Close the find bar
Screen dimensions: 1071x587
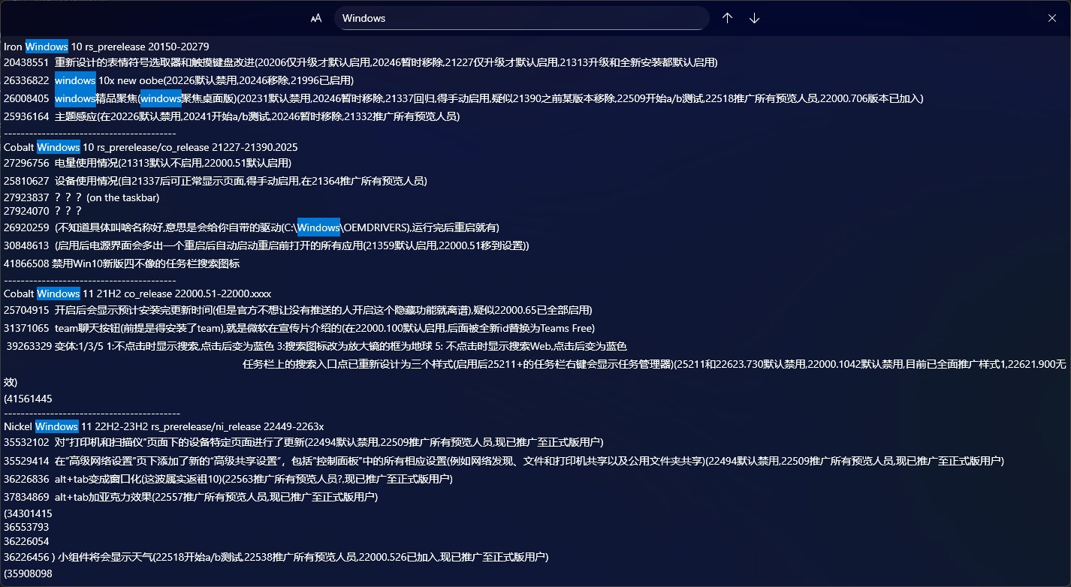pyautogui.click(x=1052, y=18)
